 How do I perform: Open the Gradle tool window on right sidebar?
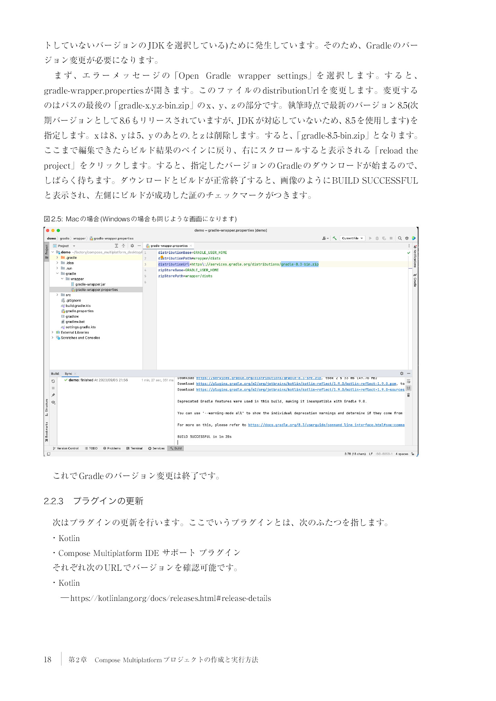pos(415,280)
